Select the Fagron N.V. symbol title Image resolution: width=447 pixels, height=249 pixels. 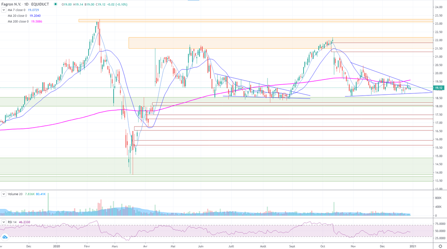click(x=12, y=4)
